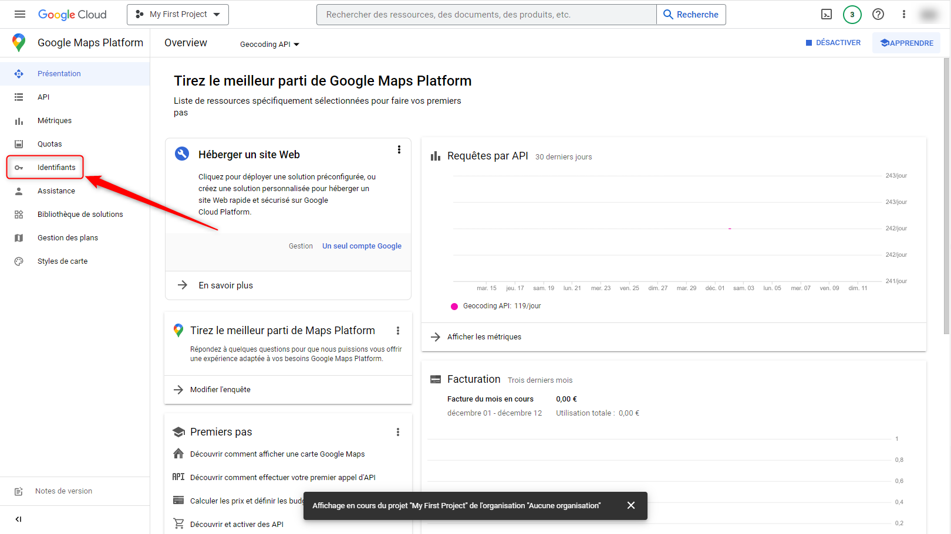The height and width of the screenshot is (534, 951).
Task: Open Notes de version link
Action: pos(63,491)
